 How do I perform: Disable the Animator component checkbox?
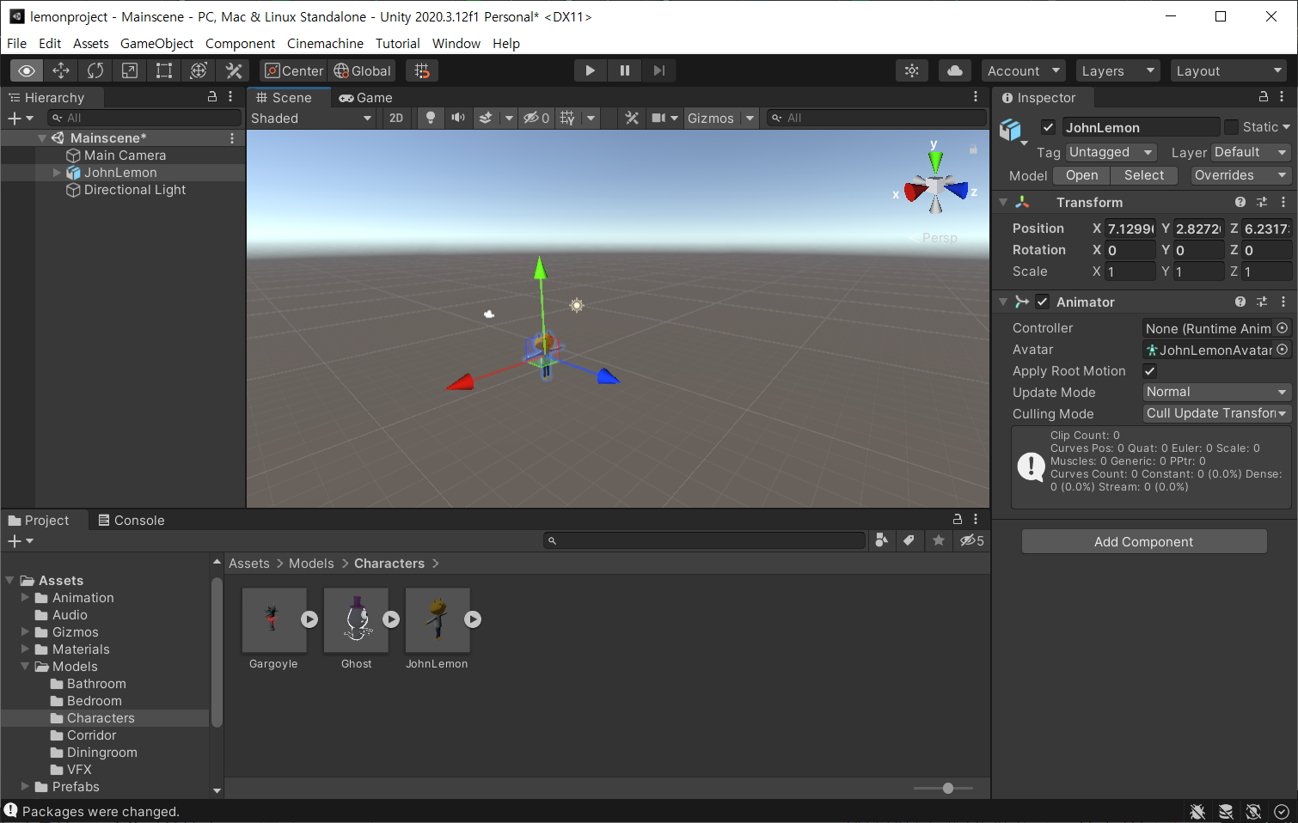point(1042,302)
